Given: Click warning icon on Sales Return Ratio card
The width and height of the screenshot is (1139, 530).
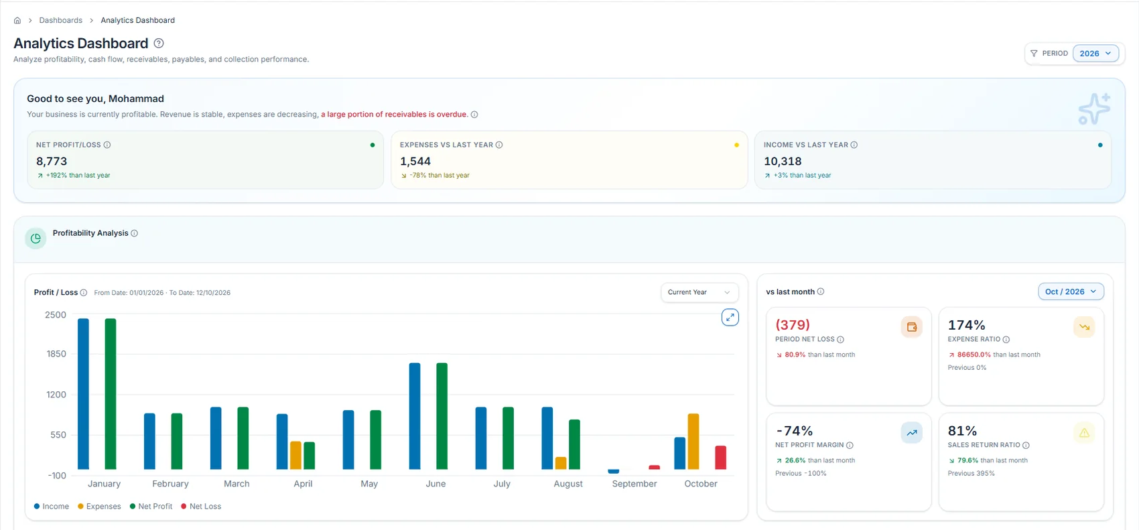Looking at the screenshot, I should (x=1084, y=433).
